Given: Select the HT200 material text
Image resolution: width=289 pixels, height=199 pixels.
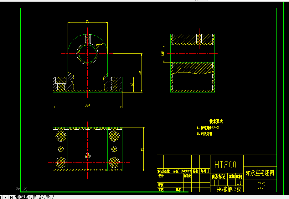Looking at the screenshot, I should coord(225,165).
